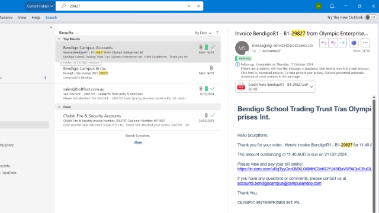Expand the search options chevron
This screenshot has width=379, height=213.
pos(189,6)
